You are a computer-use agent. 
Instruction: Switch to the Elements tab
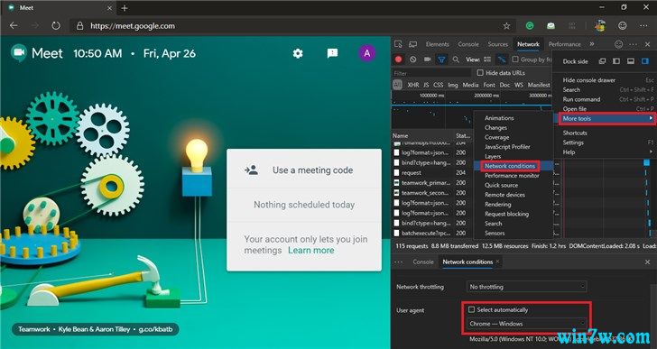[x=437, y=44]
